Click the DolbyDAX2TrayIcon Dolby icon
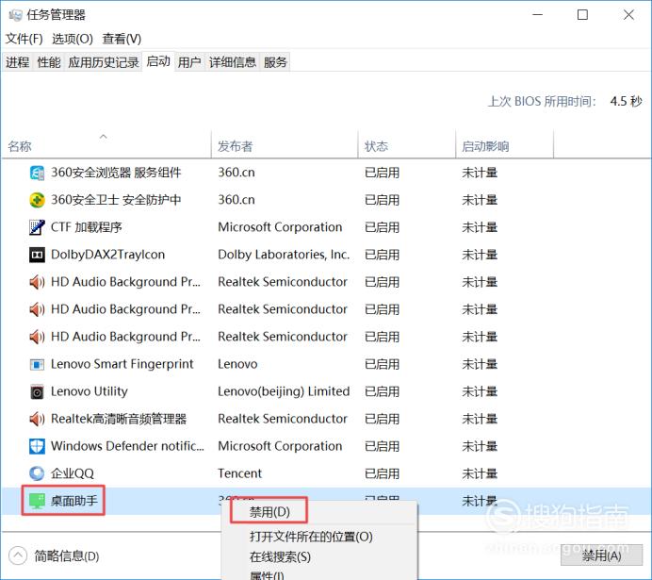Viewport: 652px width, 580px height. 37,255
